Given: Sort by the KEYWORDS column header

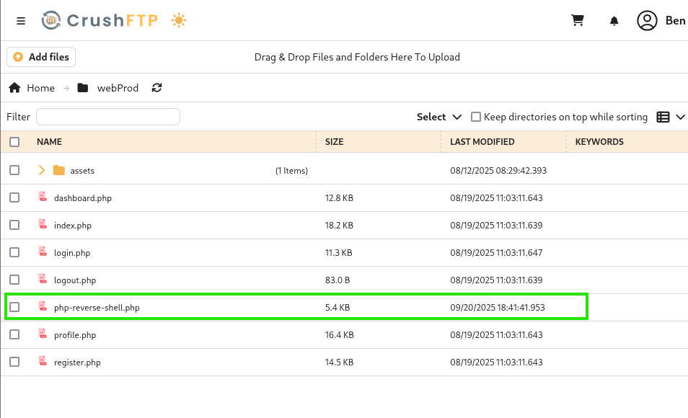Looking at the screenshot, I should (599, 142).
